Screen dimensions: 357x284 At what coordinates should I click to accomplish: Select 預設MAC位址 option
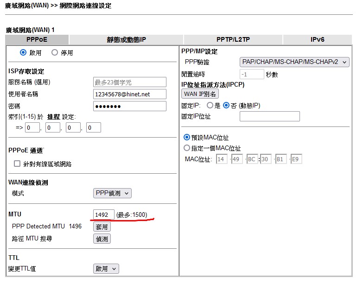187,138
